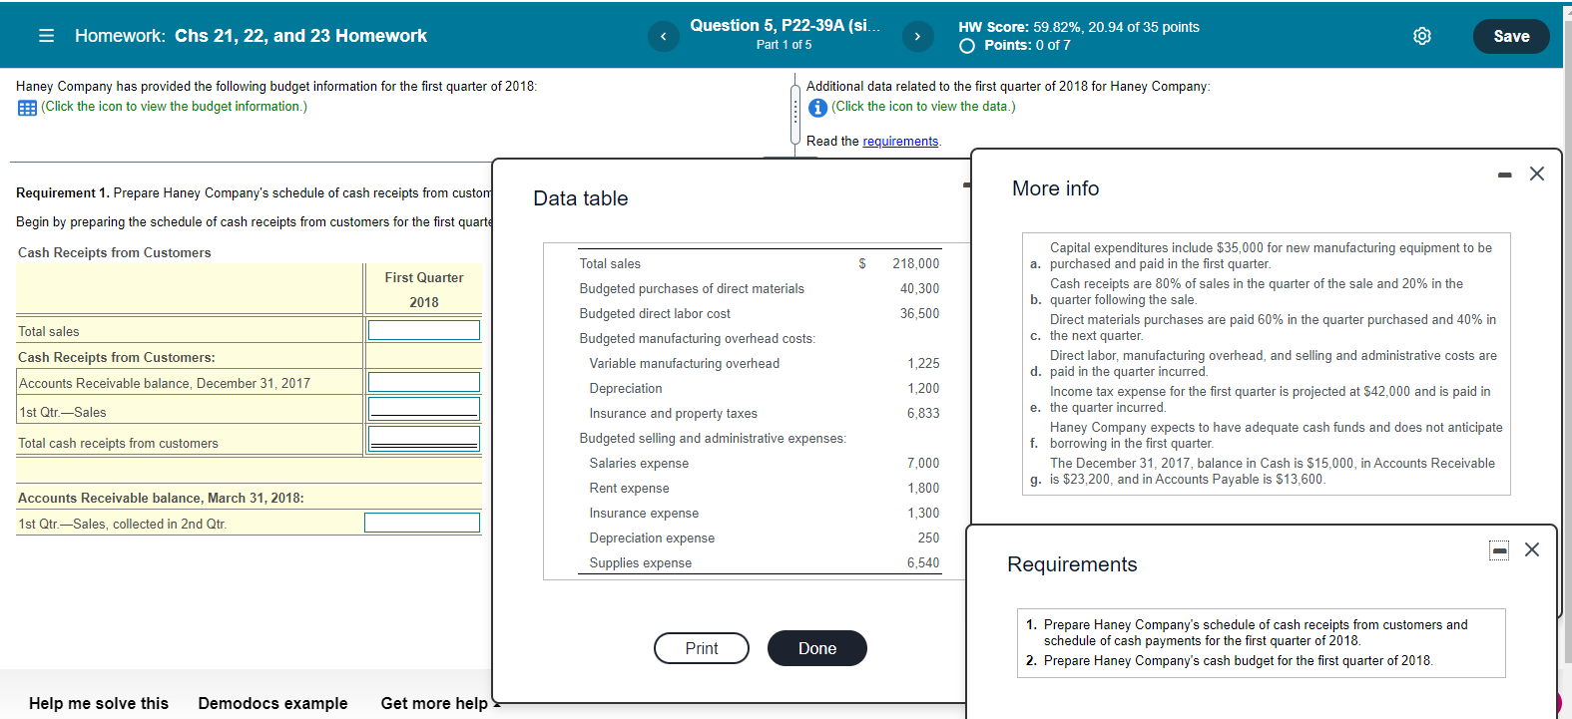Screen dimensions: 1572x719
Task: Click the 6,540 supplies expense value
Action: point(923,562)
